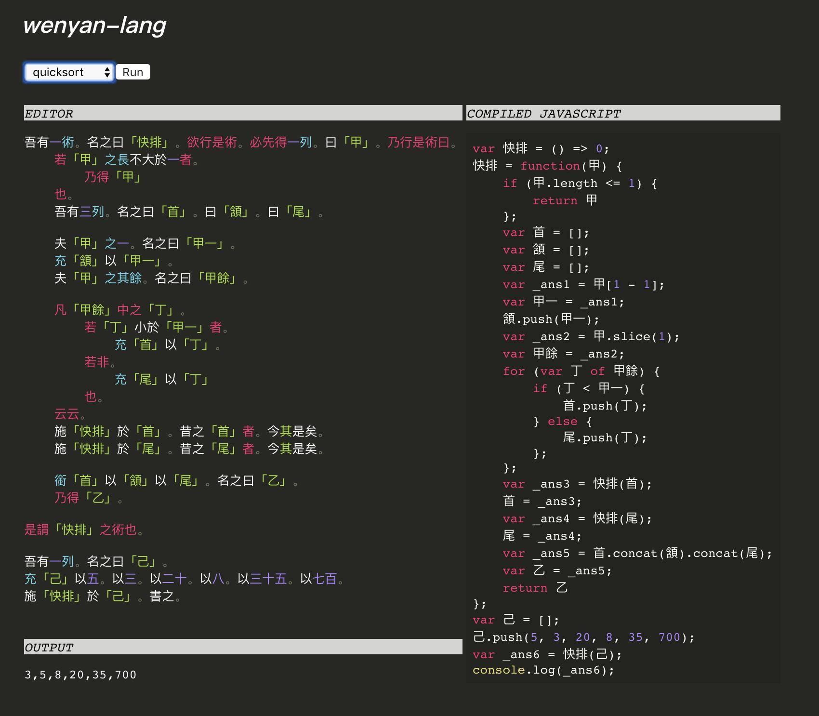819x716 pixels.
Task: Click compiled line var 首 = []
Action: click(546, 233)
